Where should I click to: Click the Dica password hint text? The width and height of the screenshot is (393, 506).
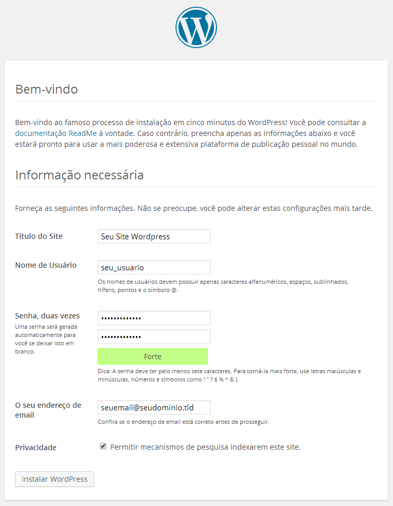point(229,375)
